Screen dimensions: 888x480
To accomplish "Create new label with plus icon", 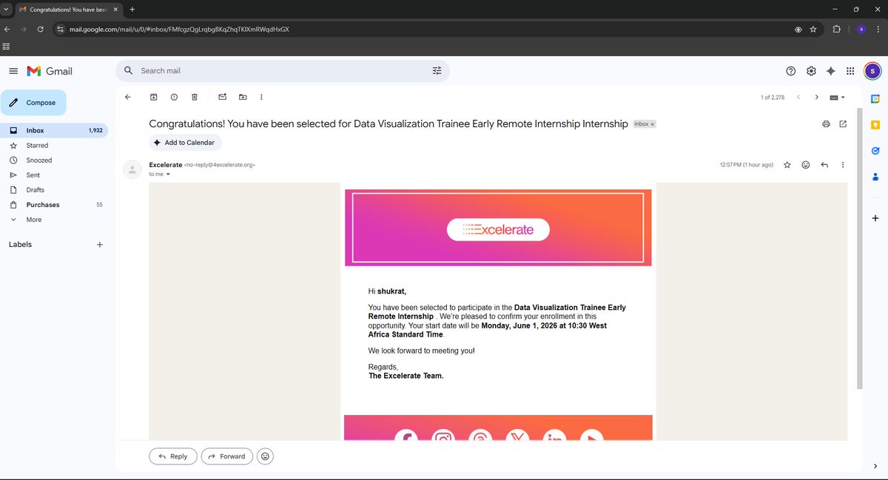I will (x=100, y=244).
